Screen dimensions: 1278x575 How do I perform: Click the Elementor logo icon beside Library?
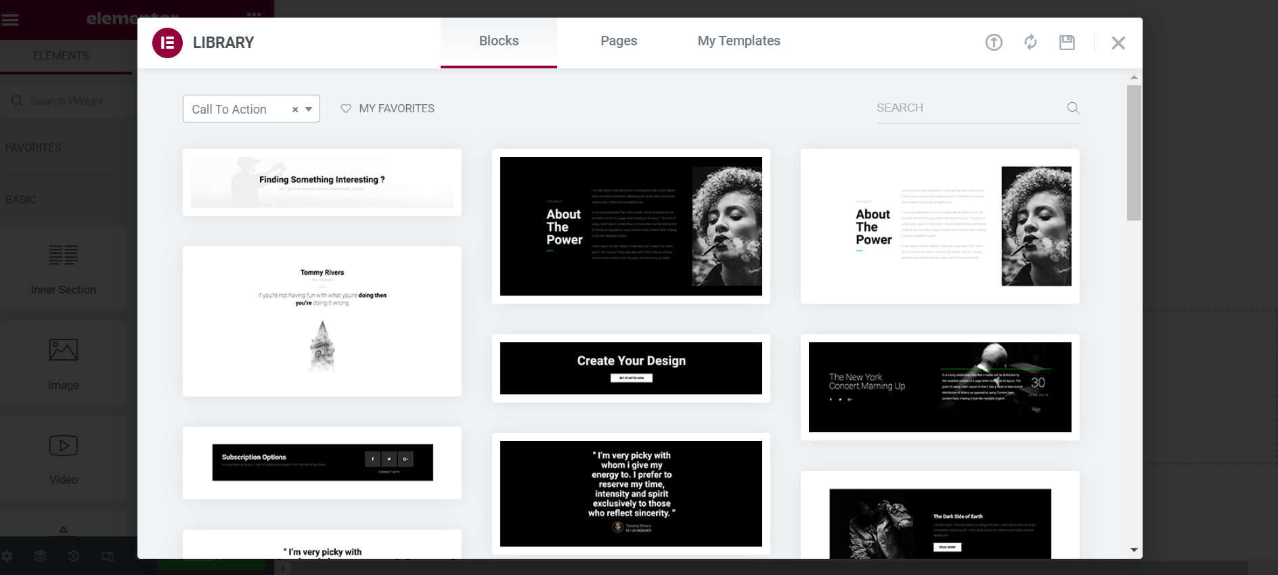(167, 43)
